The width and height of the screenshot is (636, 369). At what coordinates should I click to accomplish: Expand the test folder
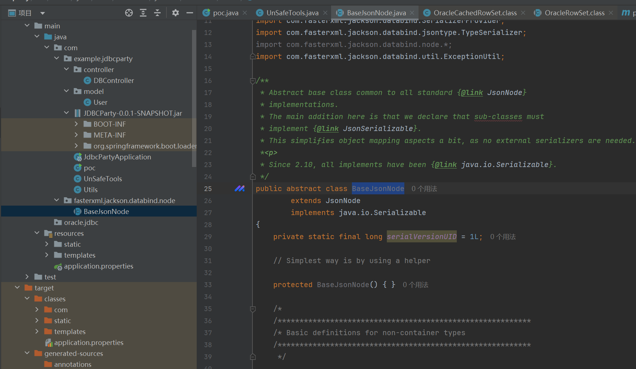tap(27, 277)
